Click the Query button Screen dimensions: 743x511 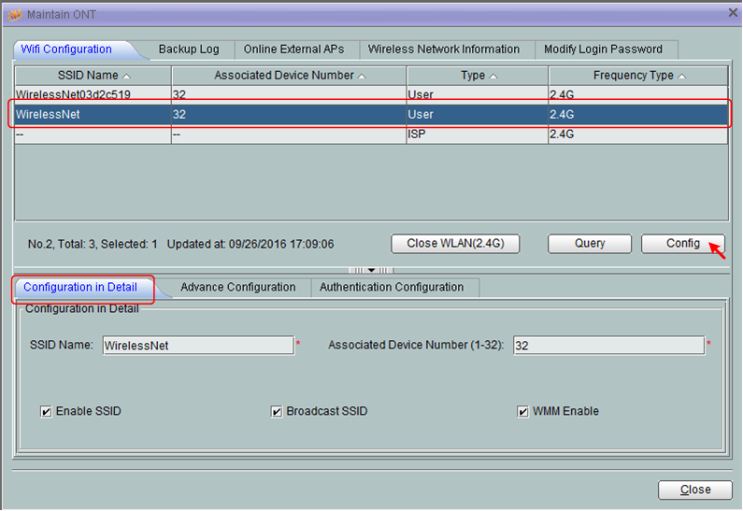(590, 244)
